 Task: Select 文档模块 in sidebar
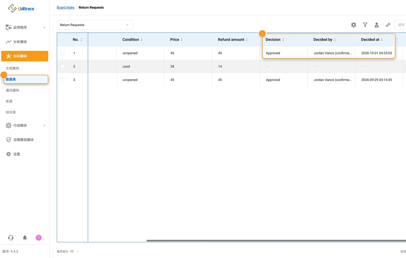coord(12,68)
